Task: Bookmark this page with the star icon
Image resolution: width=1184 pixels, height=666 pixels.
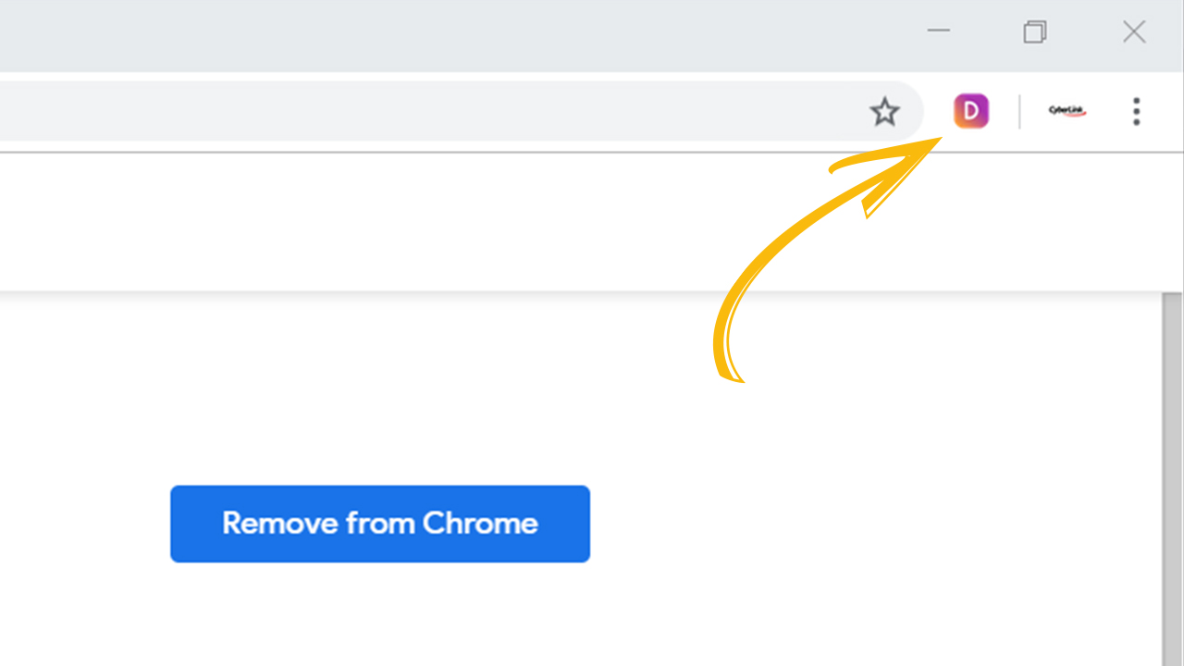Action: (884, 112)
